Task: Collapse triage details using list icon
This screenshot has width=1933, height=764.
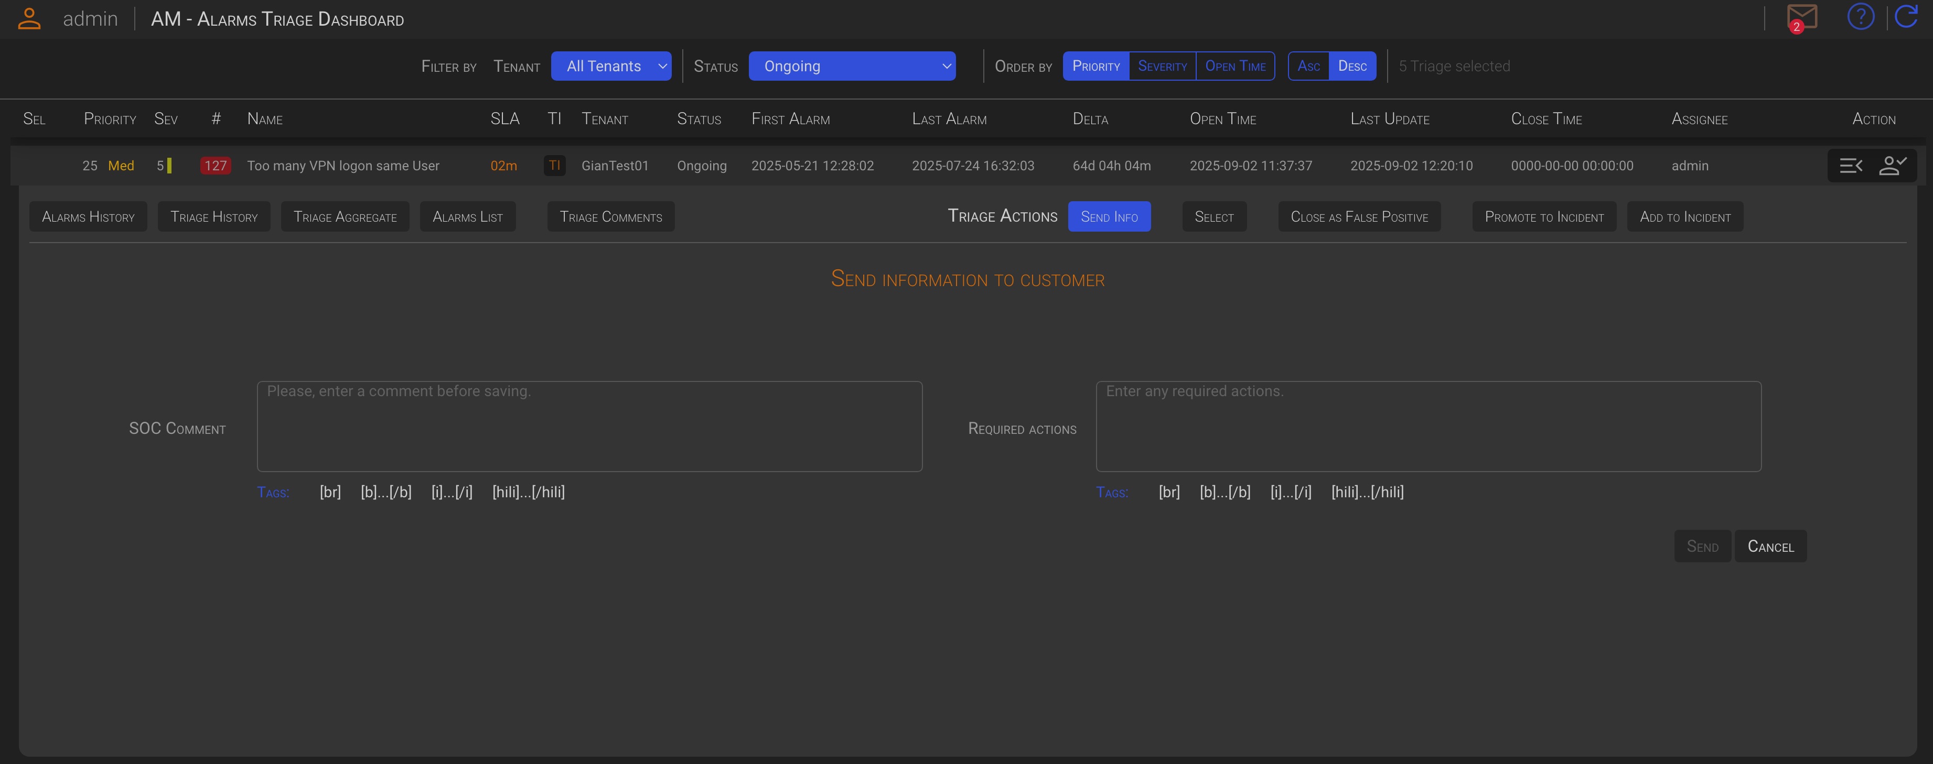Action: coord(1851,166)
